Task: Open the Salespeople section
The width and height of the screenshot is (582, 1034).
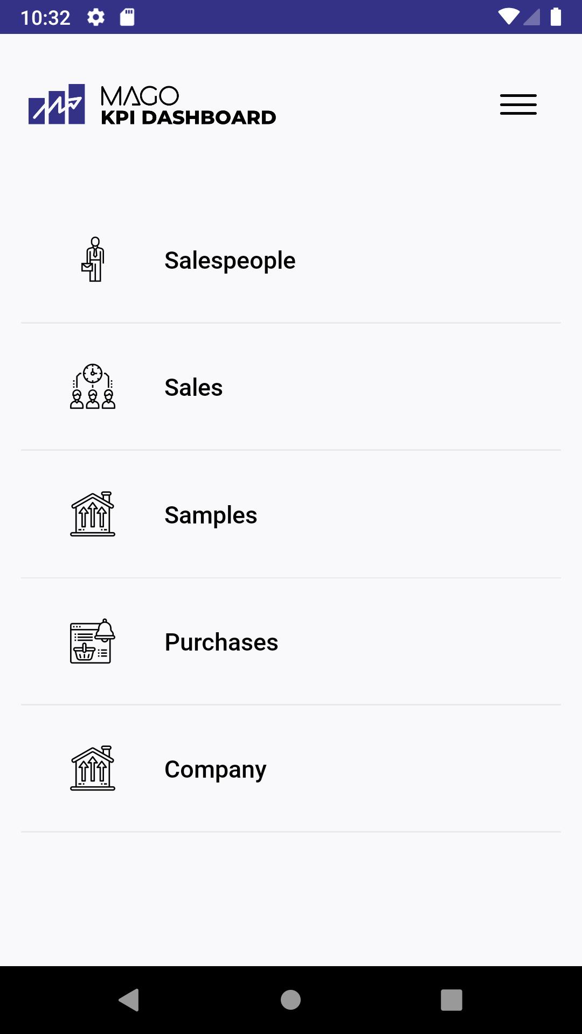Action: (x=291, y=260)
